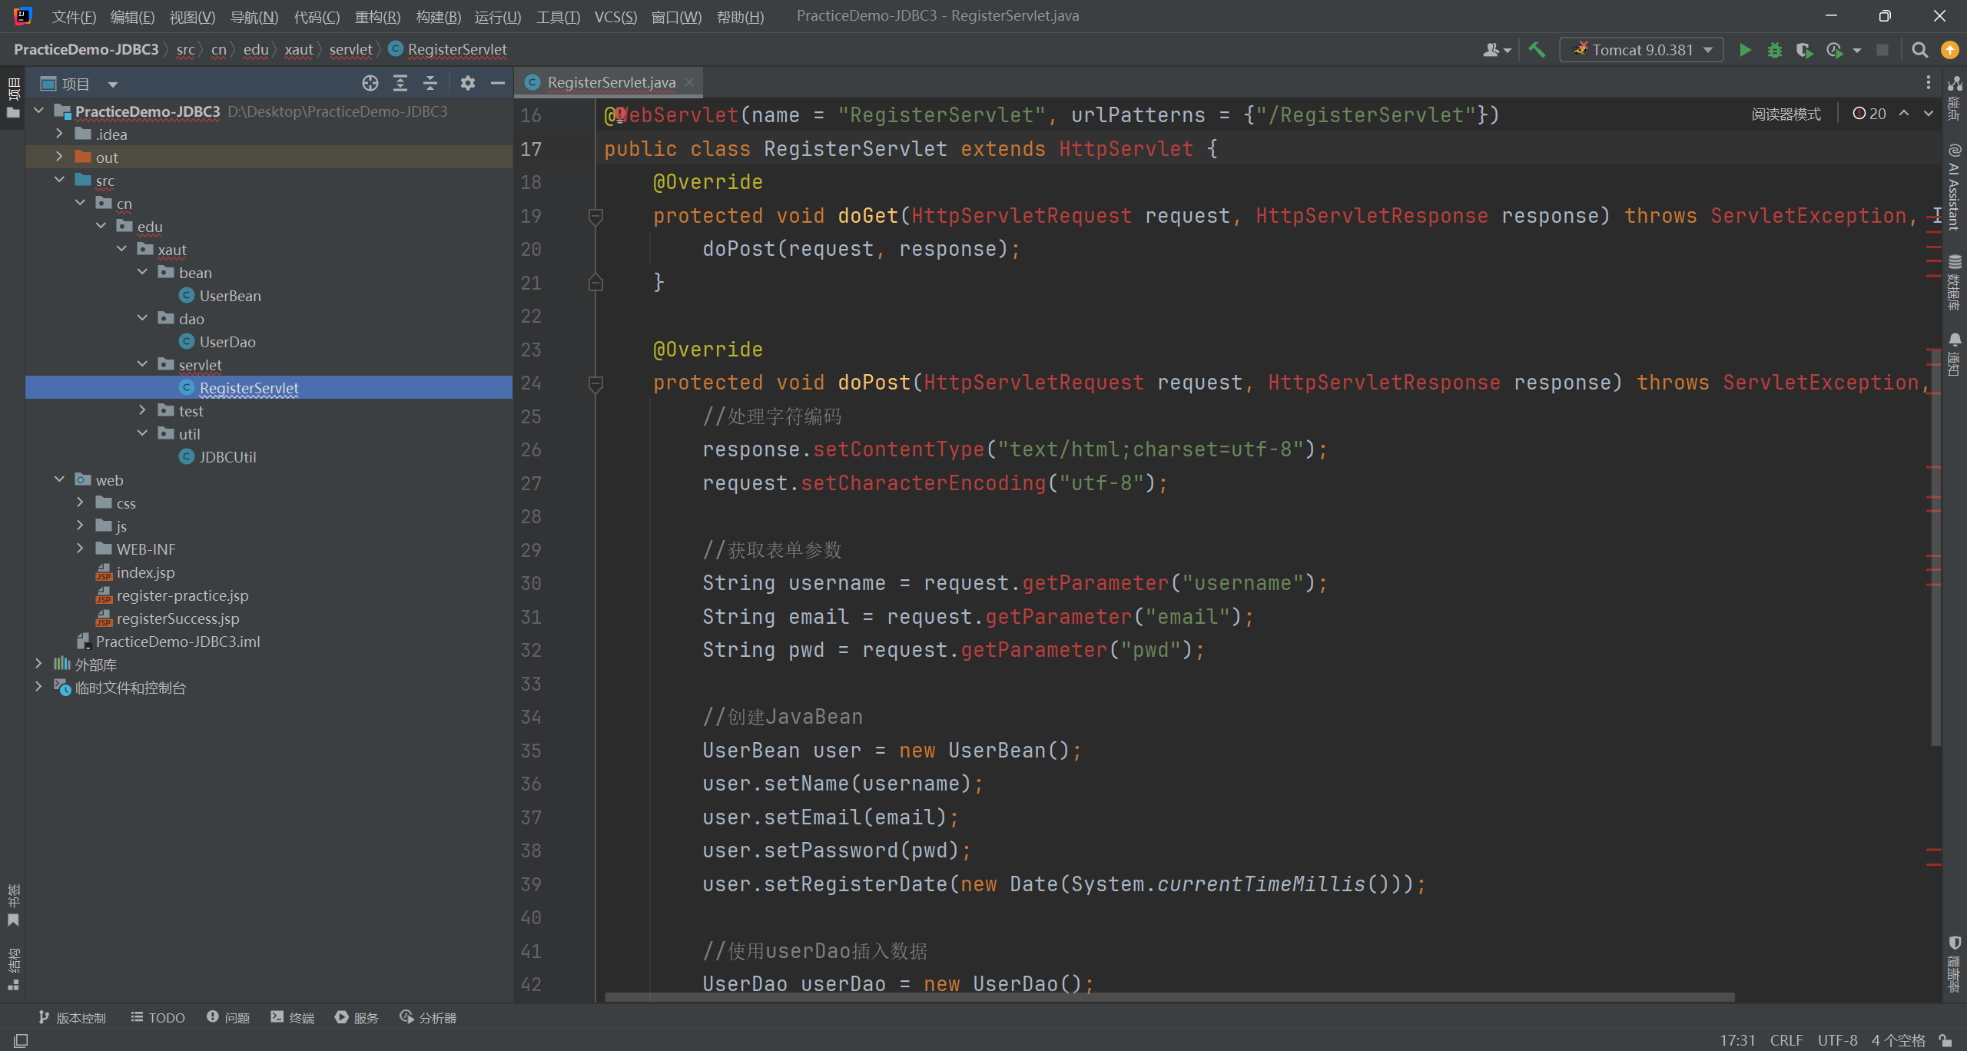
Task: Click the stop square icon
Action: (1882, 50)
